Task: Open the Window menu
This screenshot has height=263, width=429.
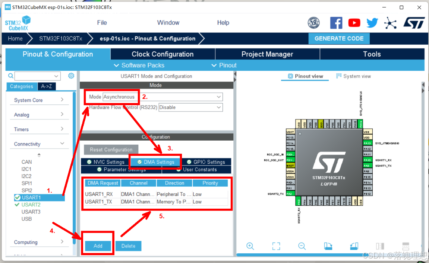Action: [x=168, y=23]
